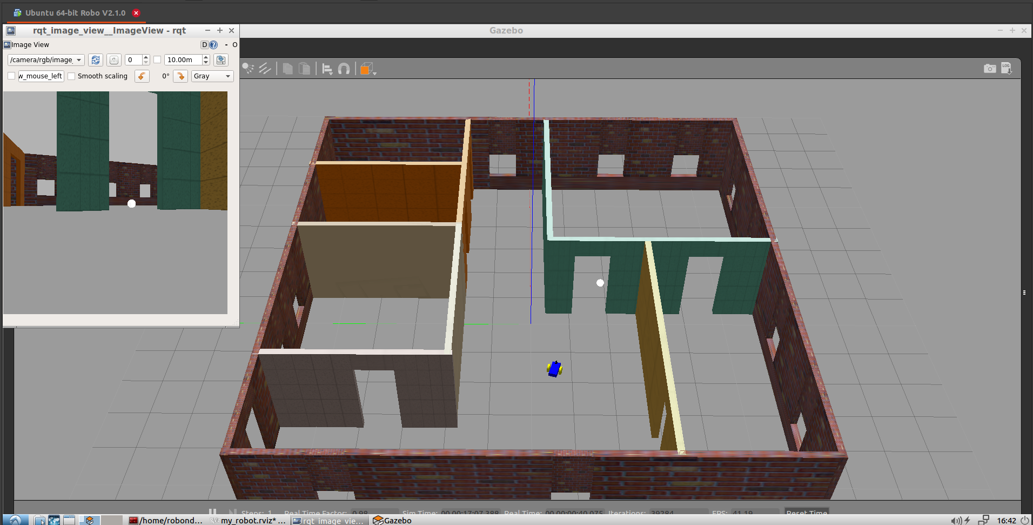Enable the Smooth scaling checkbox
Image resolution: width=1033 pixels, height=525 pixels.
click(x=71, y=76)
